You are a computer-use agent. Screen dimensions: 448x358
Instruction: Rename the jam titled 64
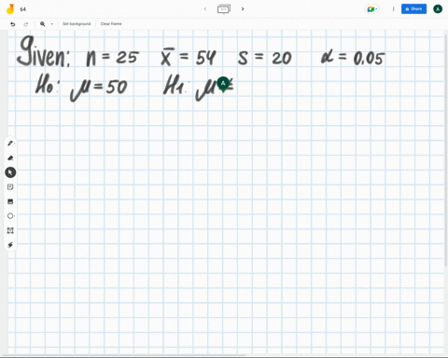23,9
